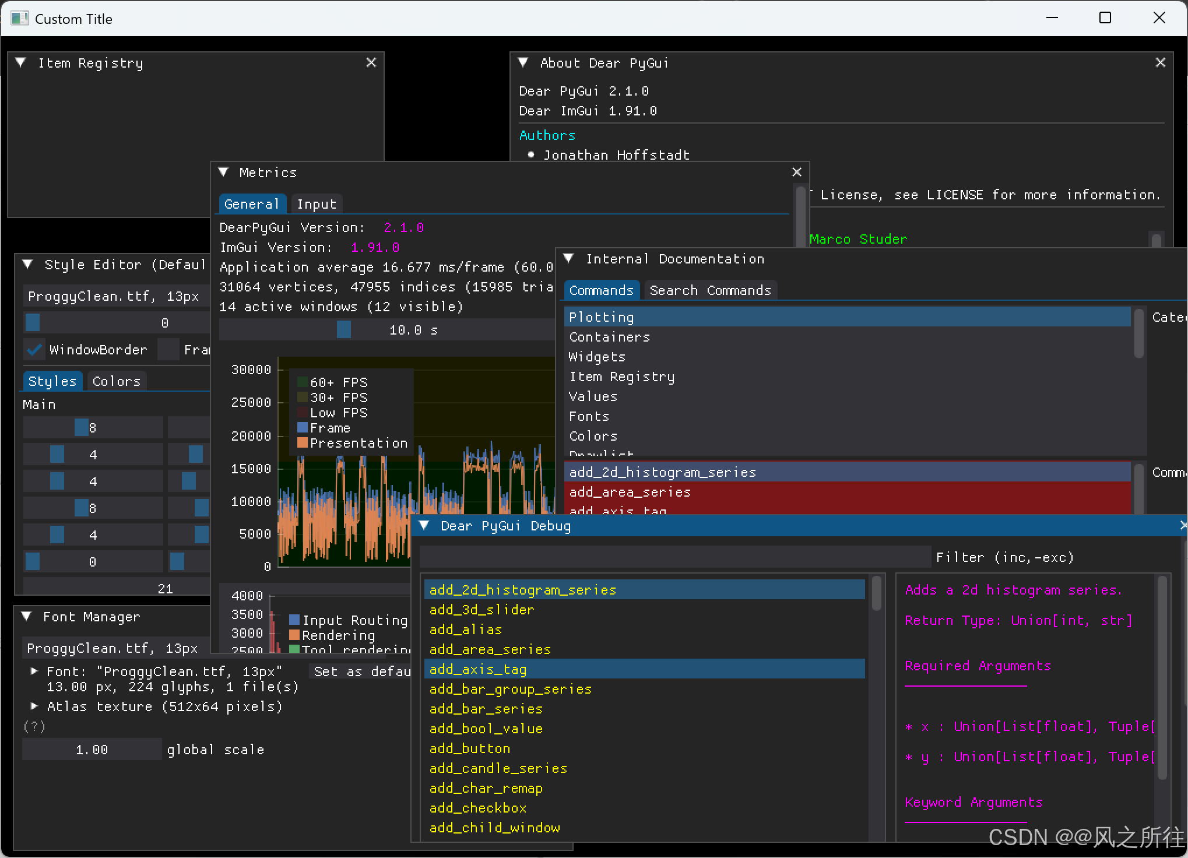Select add_bar_group_series command
The height and width of the screenshot is (858, 1188).
[645, 689]
